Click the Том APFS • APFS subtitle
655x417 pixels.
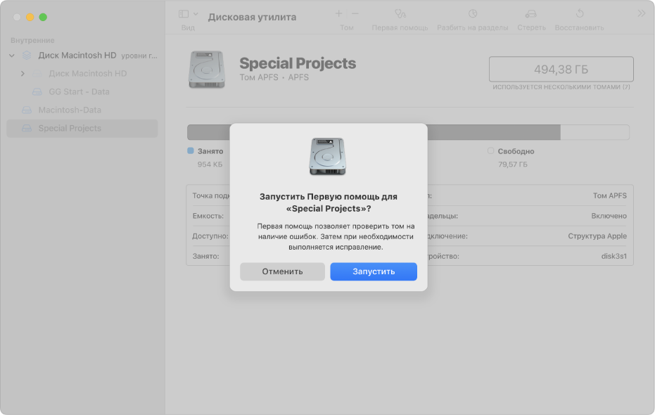click(x=274, y=77)
